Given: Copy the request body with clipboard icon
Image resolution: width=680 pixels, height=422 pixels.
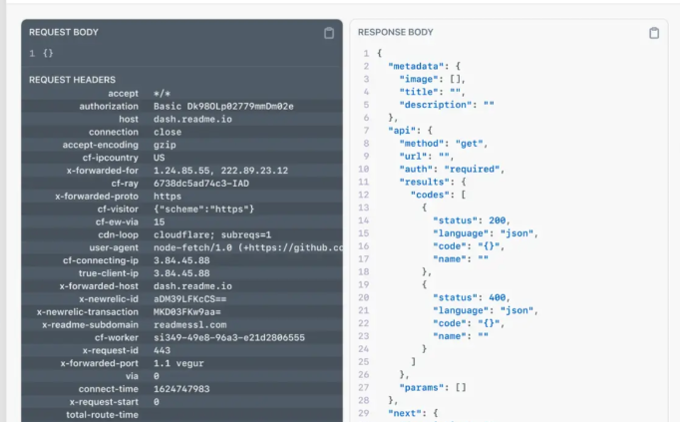Looking at the screenshot, I should point(329,33).
